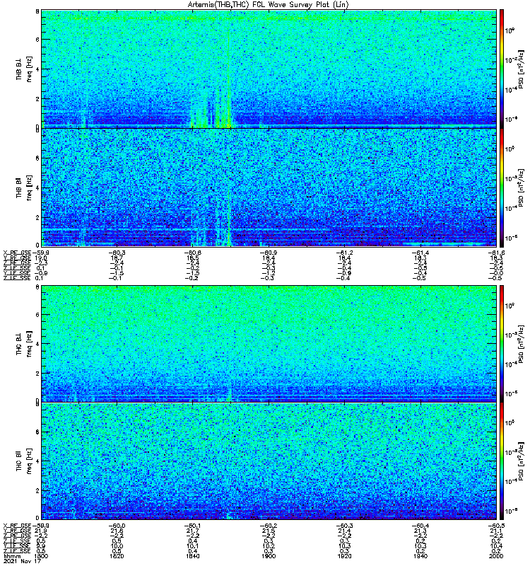Screen dimensions: 530x566
Task: Click the -60.0 X_RE_GSE value under the THC panels
Action: coord(117,526)
